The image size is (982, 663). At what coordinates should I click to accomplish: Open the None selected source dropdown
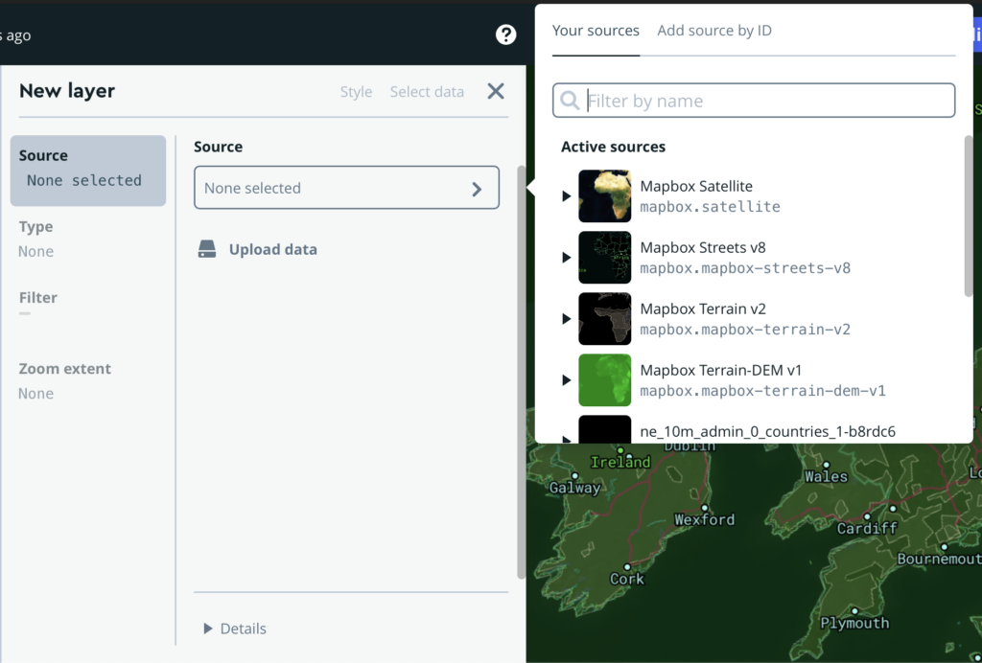coord(346,188)
